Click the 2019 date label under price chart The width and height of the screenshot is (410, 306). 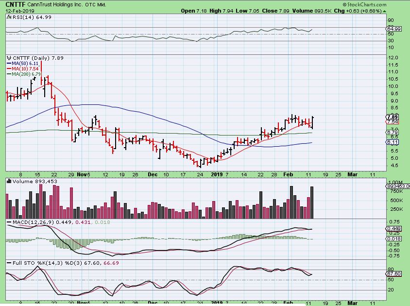click(217, 174)
